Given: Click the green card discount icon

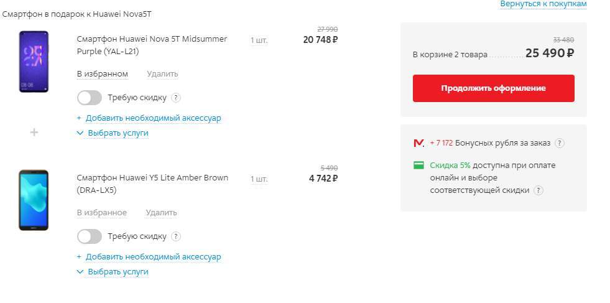Looking at the screenshot, I should point(418,165).
